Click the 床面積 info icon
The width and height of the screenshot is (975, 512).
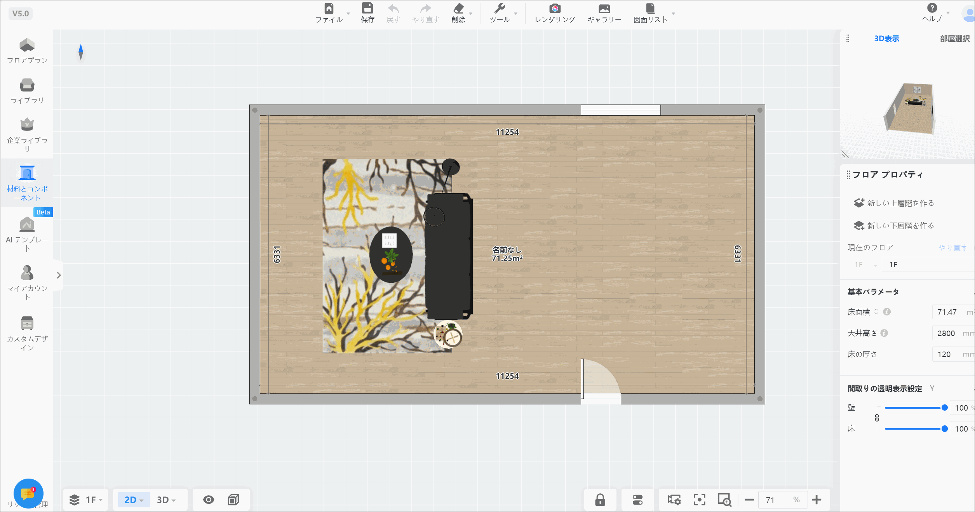[887, 312]
